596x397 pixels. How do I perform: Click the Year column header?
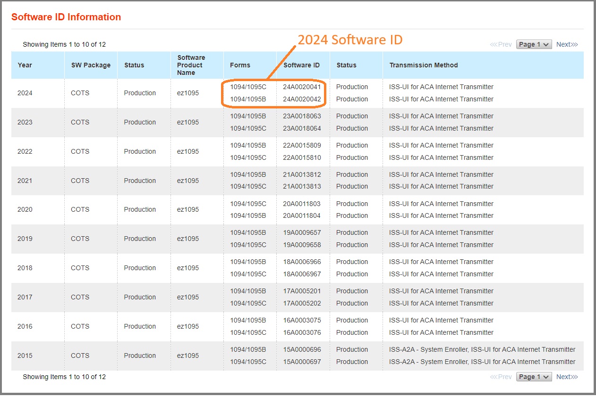pyautogui.click(x=25, y=65)
